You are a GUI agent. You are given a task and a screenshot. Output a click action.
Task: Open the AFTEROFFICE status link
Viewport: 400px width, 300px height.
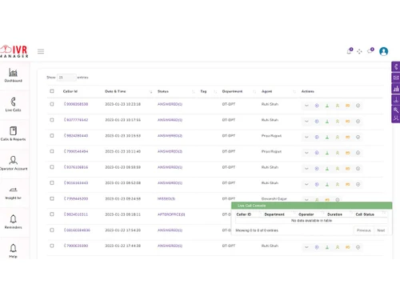[171, 214]
